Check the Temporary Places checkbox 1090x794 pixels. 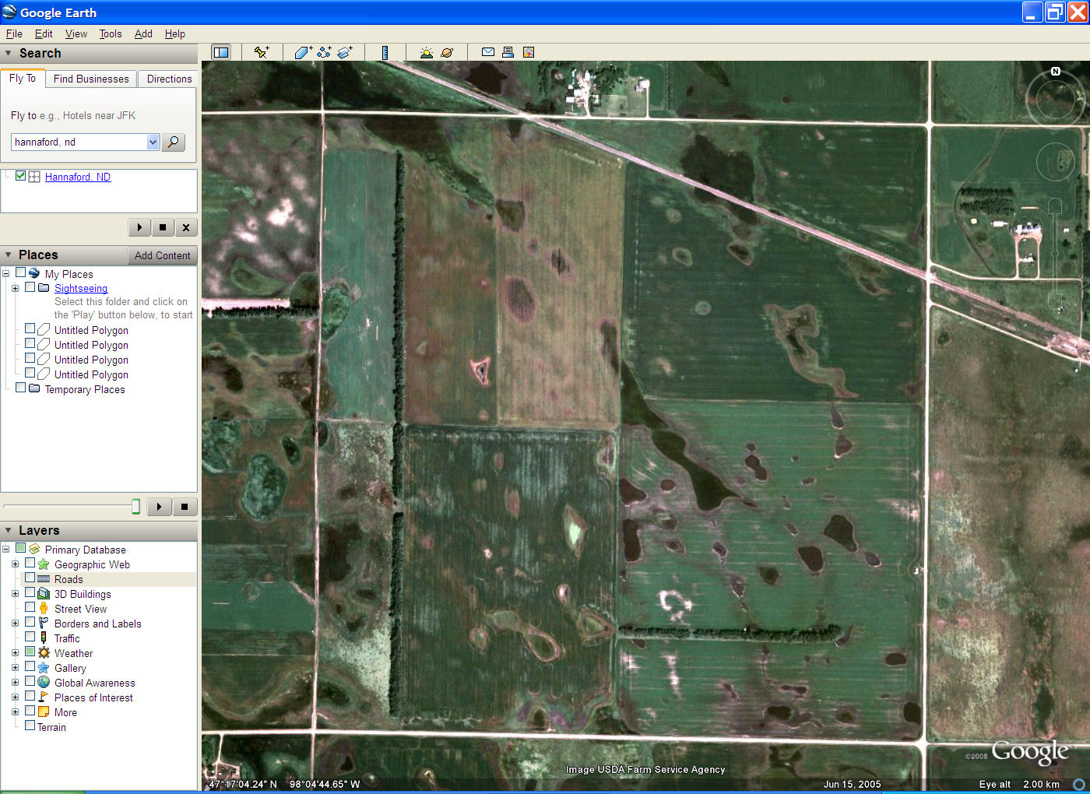[21, 388]
